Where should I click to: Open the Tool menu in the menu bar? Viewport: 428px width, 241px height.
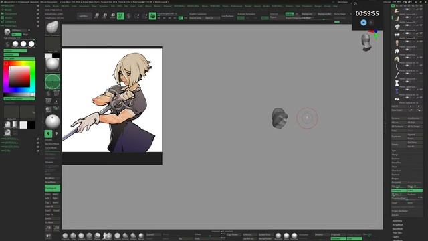(x=298, y=6)
